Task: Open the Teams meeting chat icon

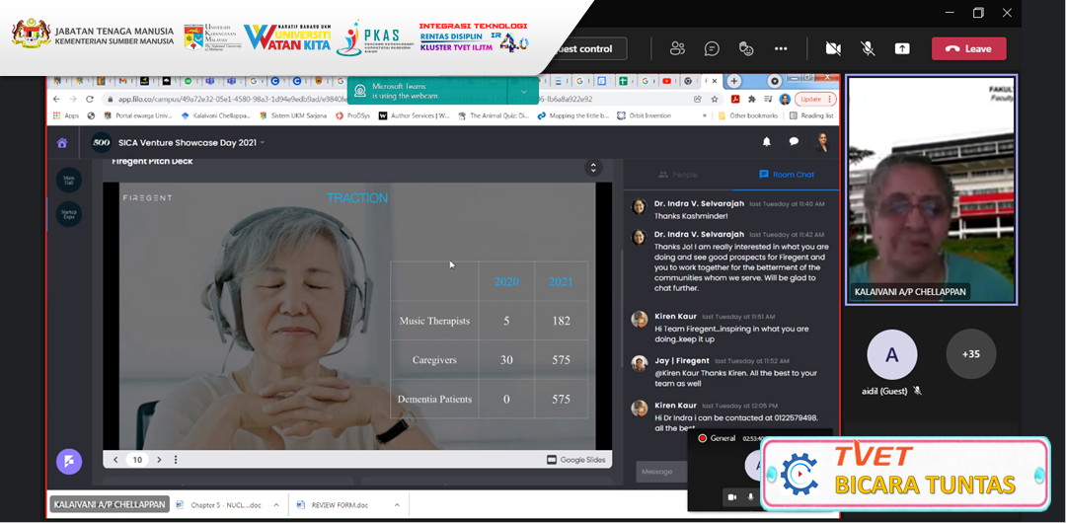Action: [712, 48]
